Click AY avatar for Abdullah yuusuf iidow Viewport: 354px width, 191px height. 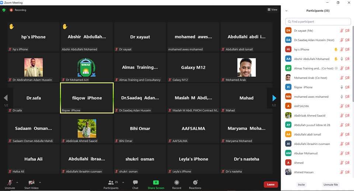[x=288, y=125]
